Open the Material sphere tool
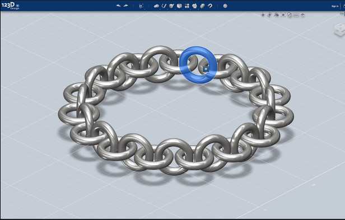This screenshot has width=345, height=220. [225, 6]
